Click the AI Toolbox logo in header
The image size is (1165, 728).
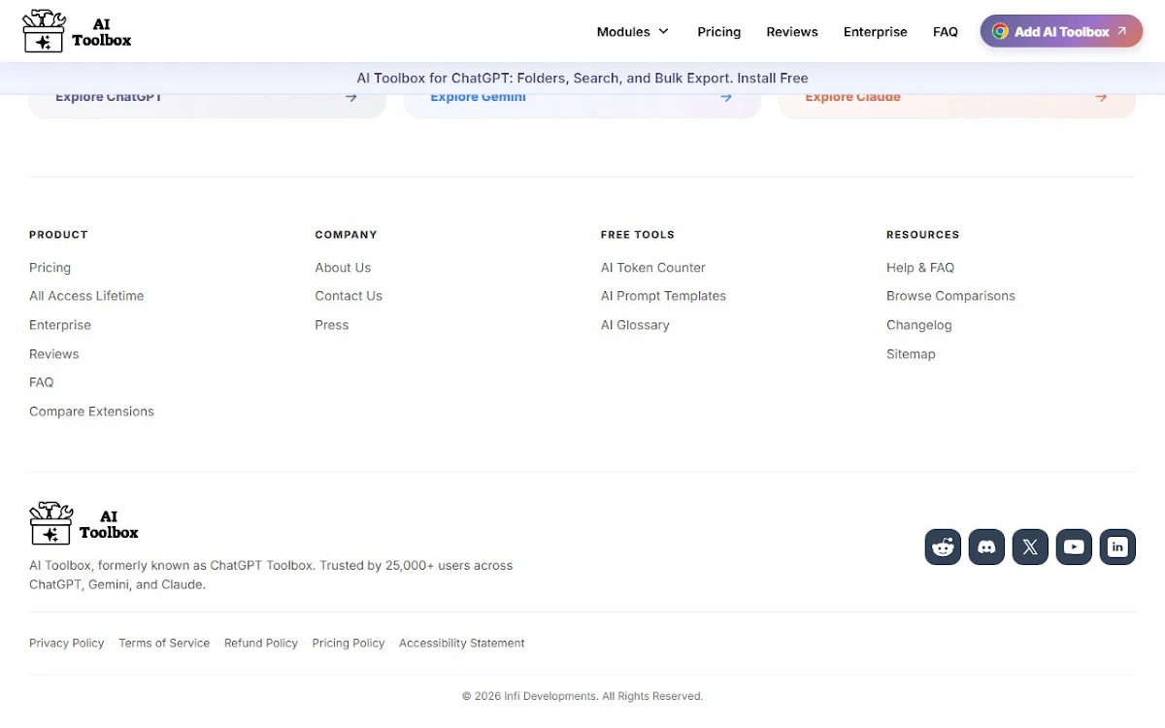click(x=77, y=31)
